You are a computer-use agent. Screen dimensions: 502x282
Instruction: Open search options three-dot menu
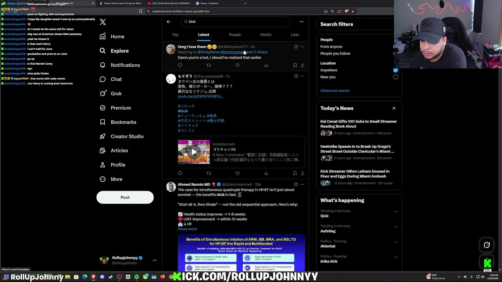click(x=302, y=22)
